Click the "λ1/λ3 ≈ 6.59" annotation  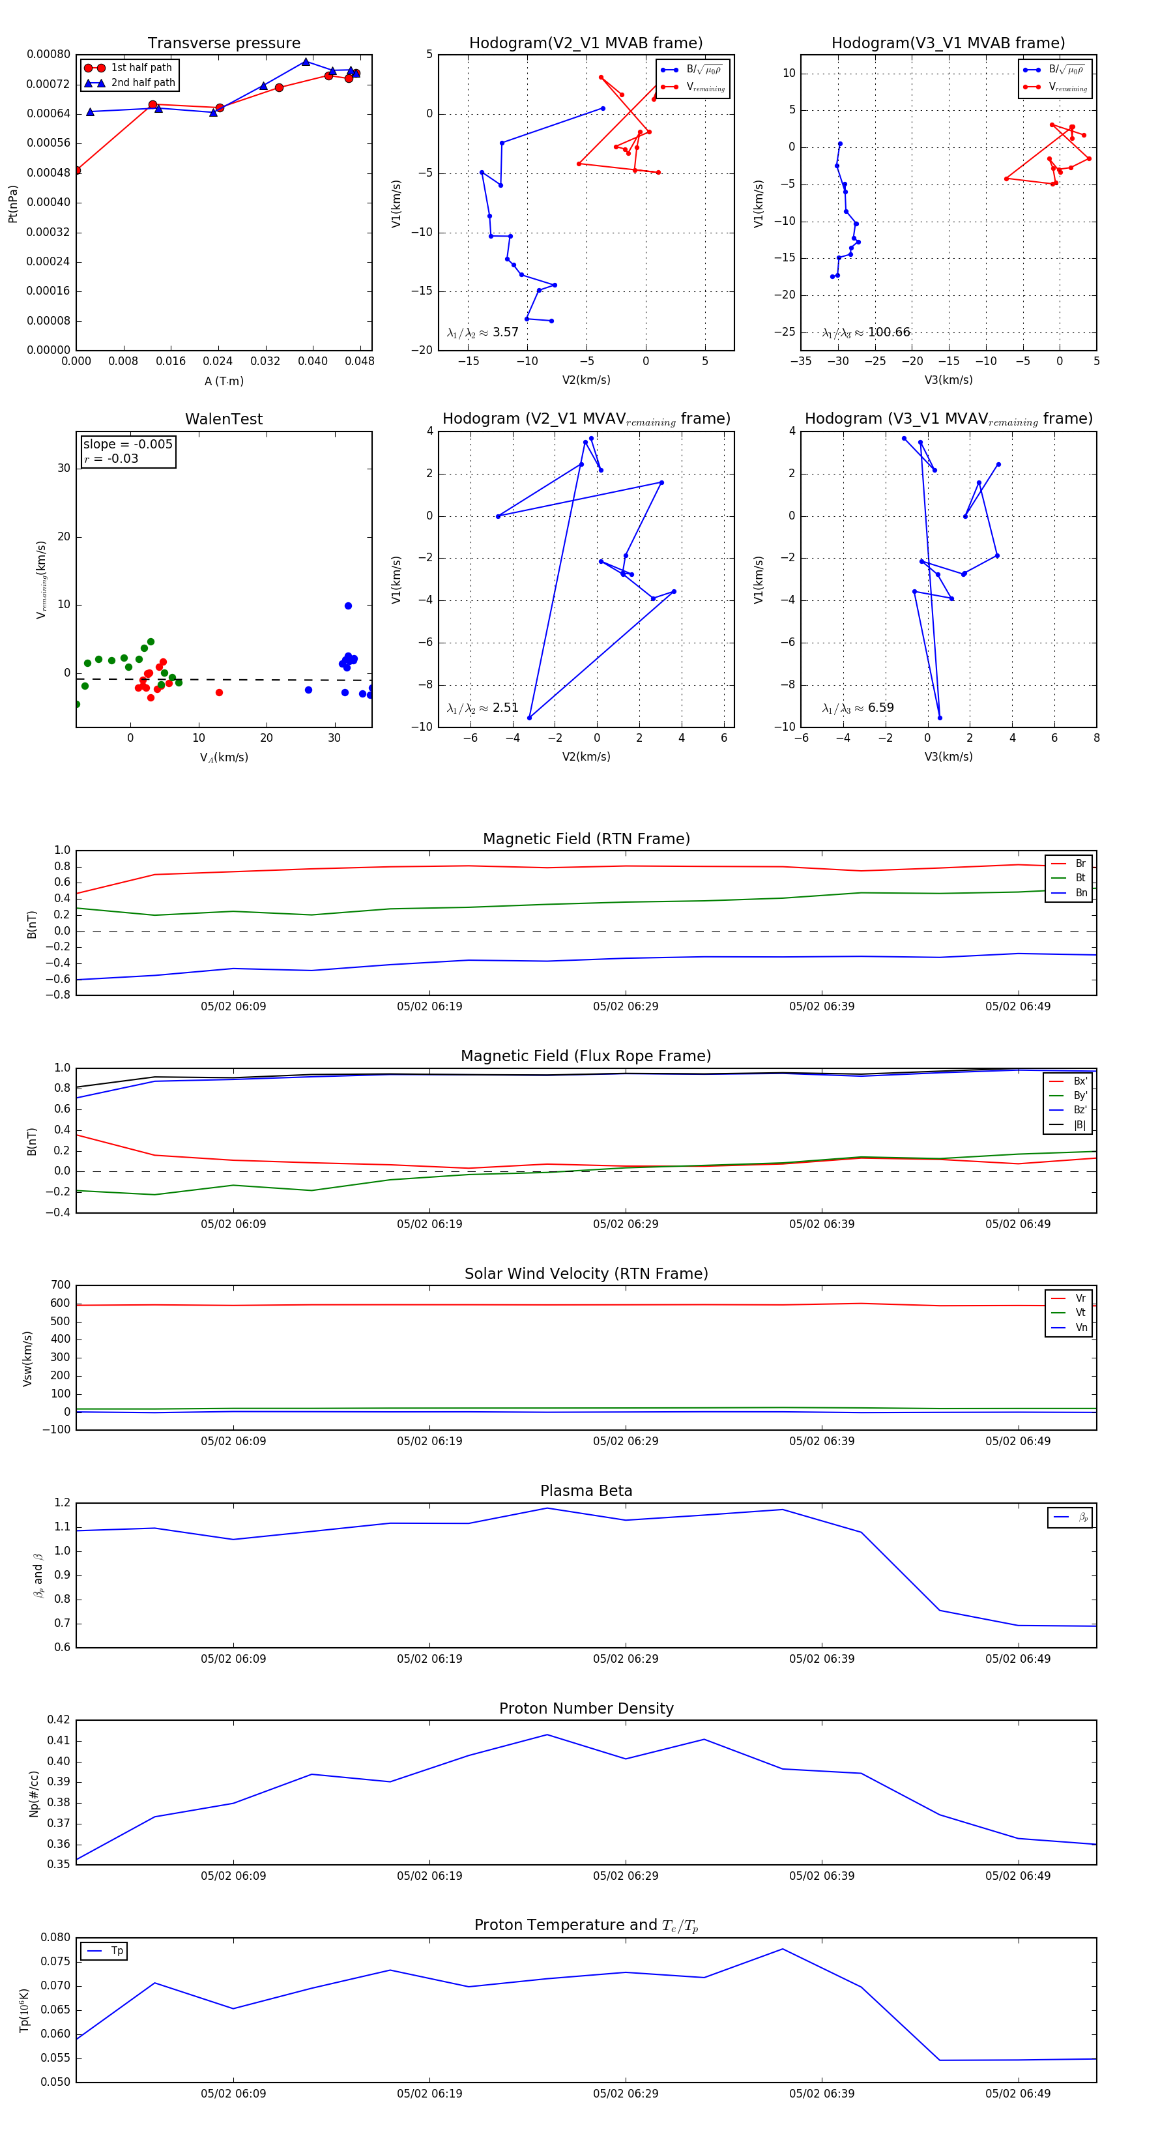coord(858,708)
